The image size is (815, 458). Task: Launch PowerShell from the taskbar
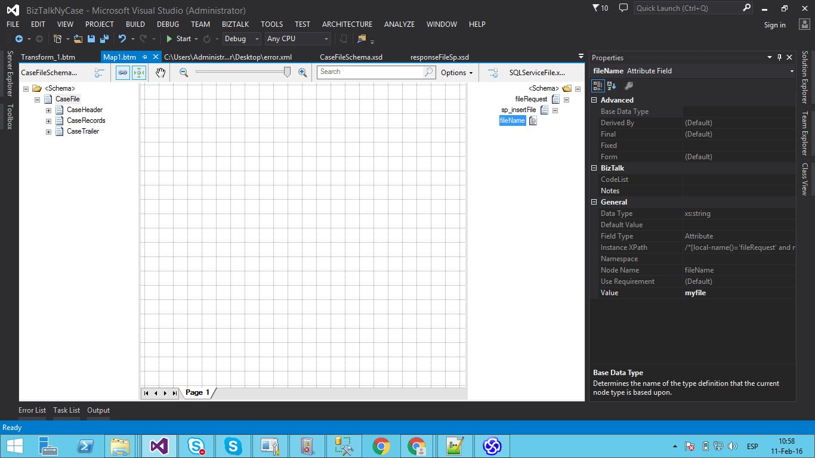click(86, 446)
